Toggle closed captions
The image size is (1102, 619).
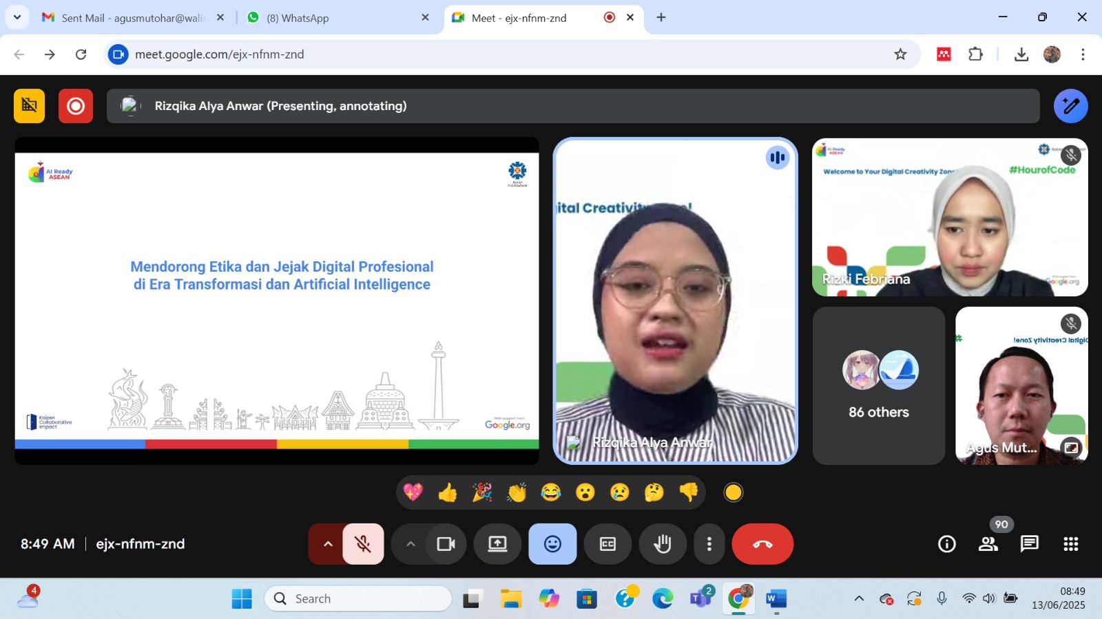(607, 544)
